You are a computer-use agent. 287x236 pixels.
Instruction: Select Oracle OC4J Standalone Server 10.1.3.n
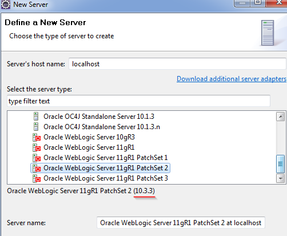point(102,127)
